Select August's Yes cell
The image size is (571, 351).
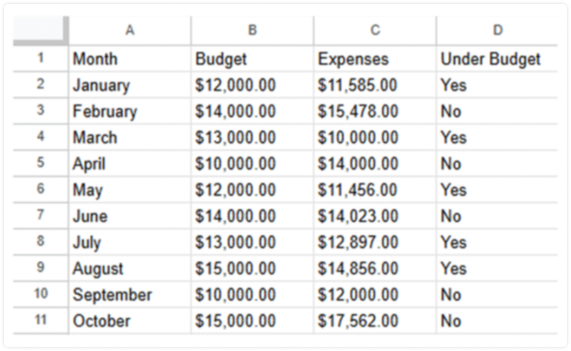[497, 268]
